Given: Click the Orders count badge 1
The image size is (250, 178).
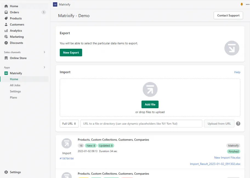Looking at the screenshot, I should (44, 12).
